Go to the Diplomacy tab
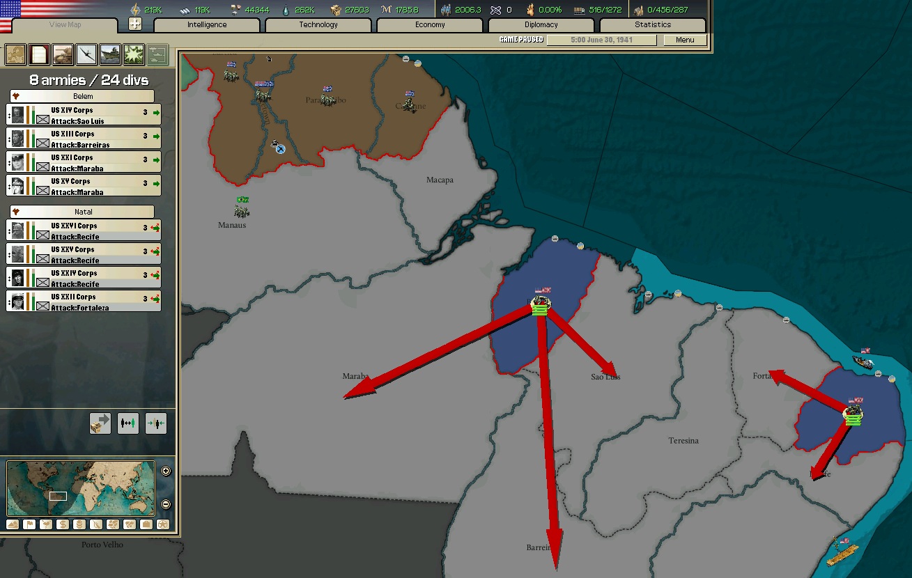Viewport: 912px width, 578px height. pyautogui.click(x=541, y=25)
